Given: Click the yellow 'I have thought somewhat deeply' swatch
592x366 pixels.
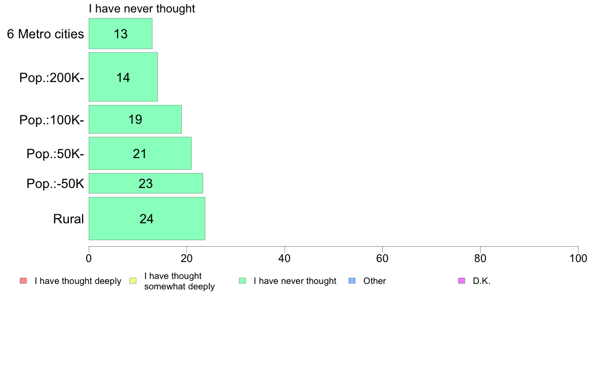Looking at the screenshot, I should click(133, 281).
